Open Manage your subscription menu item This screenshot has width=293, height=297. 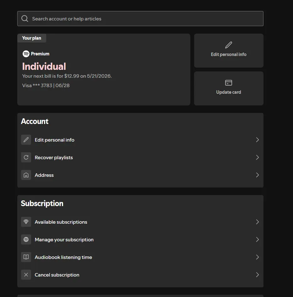140,239
